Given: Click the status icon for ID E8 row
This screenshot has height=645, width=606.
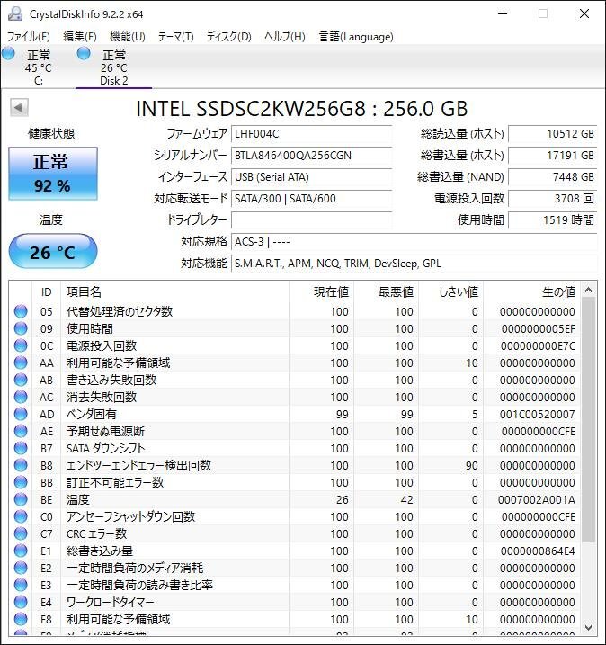Looking at the screenshot, I should (21, 619).
